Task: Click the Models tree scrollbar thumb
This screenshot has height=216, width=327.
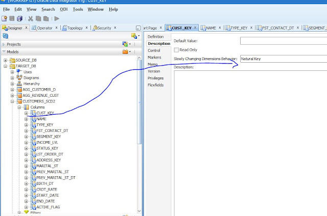Action: (x=139, y=101)
